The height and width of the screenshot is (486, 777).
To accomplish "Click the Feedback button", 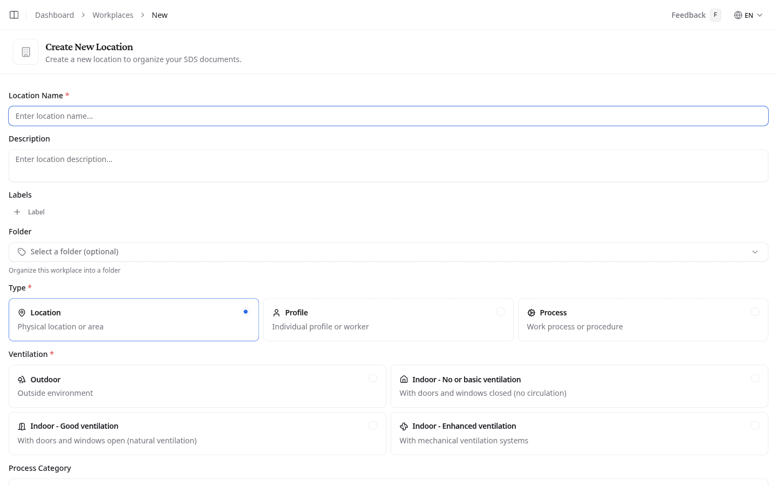I will coord(688,15).
